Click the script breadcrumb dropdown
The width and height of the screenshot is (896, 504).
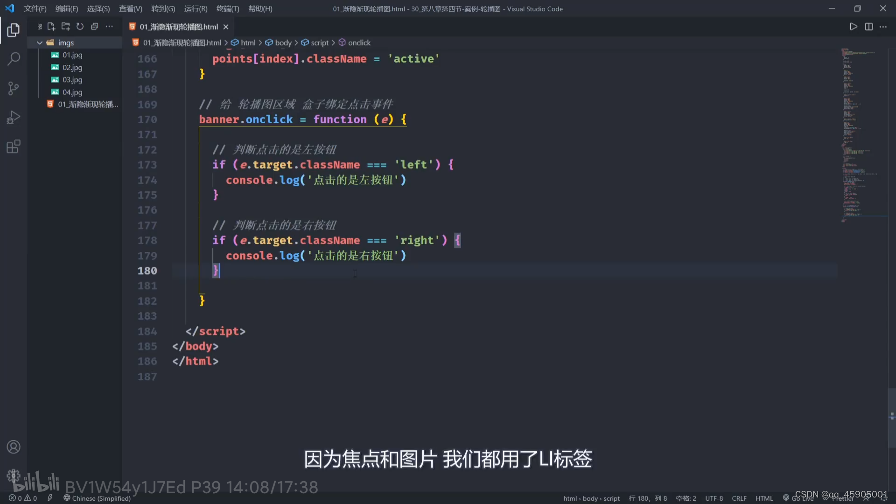319,42
